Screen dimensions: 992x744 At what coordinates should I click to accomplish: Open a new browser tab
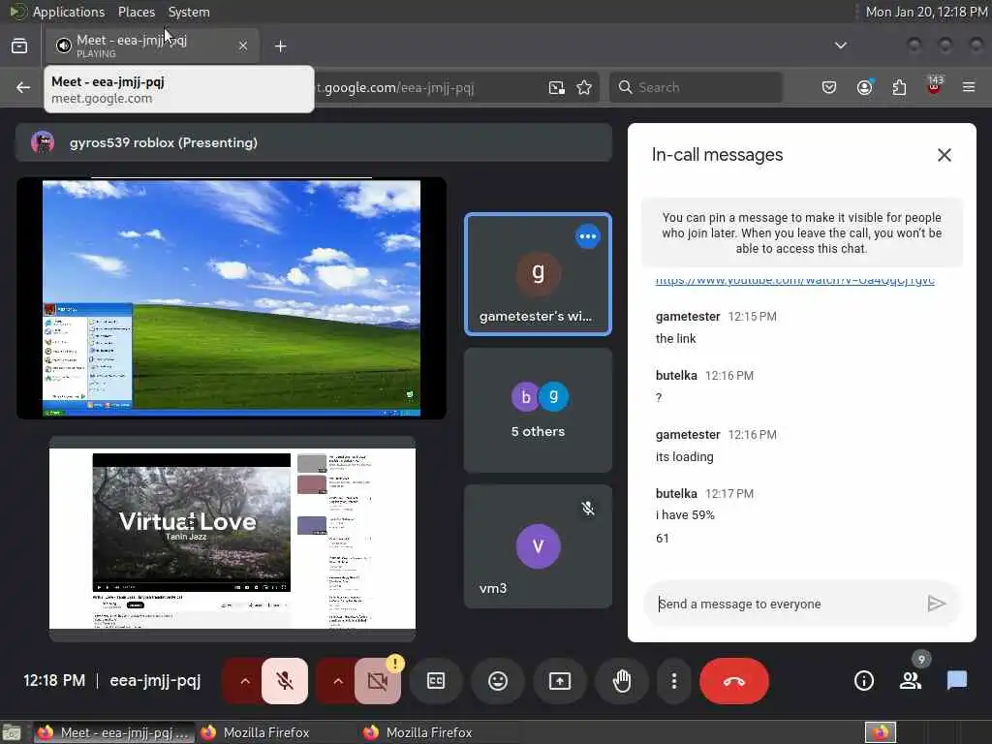click(x=281, y=46)
